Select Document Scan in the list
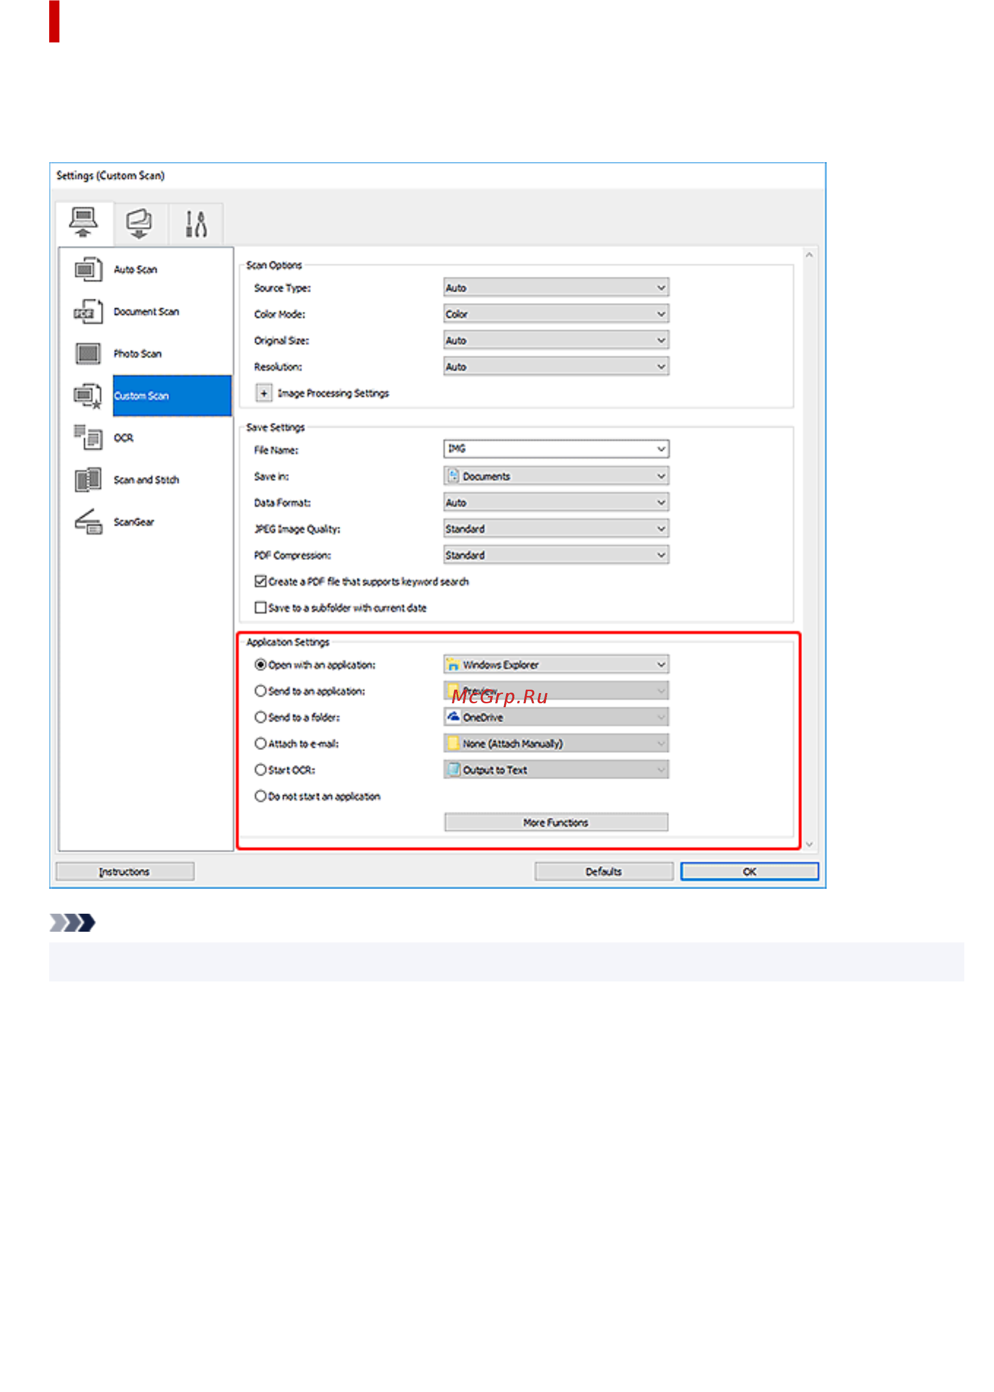Image resolution: width=994 pixels, height=1392 pixels. tap(146, 312)
